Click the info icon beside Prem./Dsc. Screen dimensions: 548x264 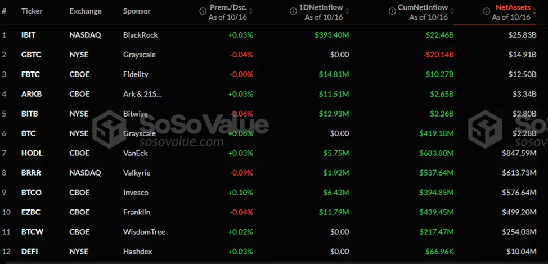pos(203,10)
